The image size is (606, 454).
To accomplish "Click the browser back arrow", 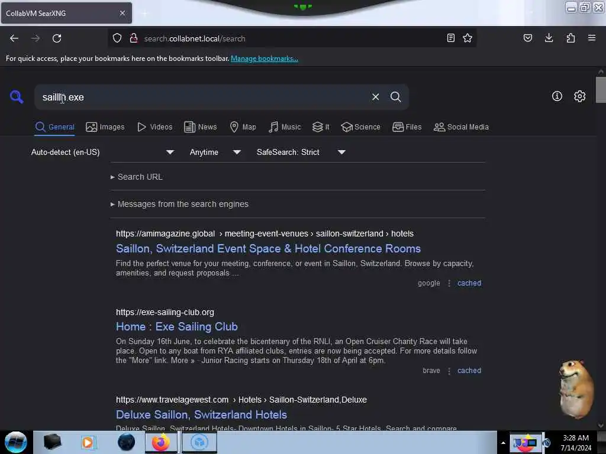I will 14,38.
